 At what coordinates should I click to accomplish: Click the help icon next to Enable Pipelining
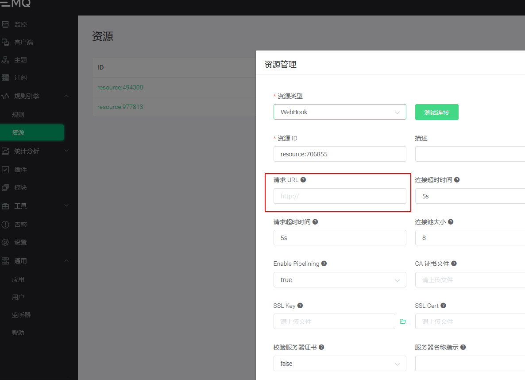pos(324,264)
